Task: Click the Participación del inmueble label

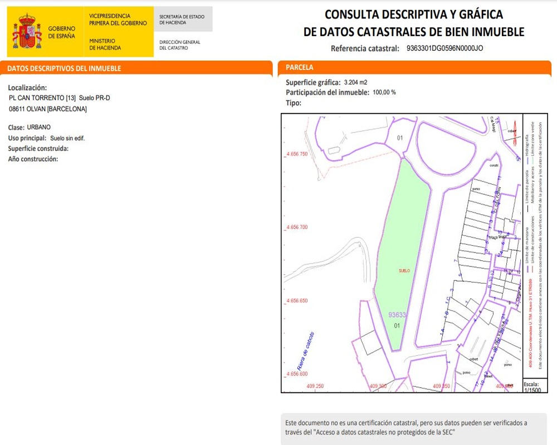Action: (328, 93)
